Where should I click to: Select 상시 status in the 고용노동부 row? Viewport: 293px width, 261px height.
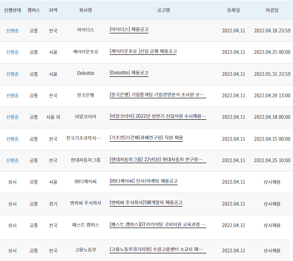(x=12, y=251)
